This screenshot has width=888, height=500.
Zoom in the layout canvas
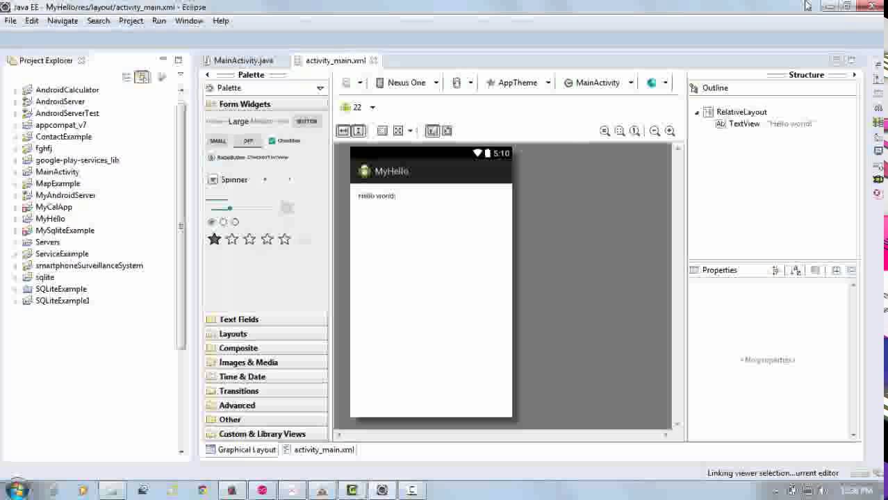coord(670,131)
